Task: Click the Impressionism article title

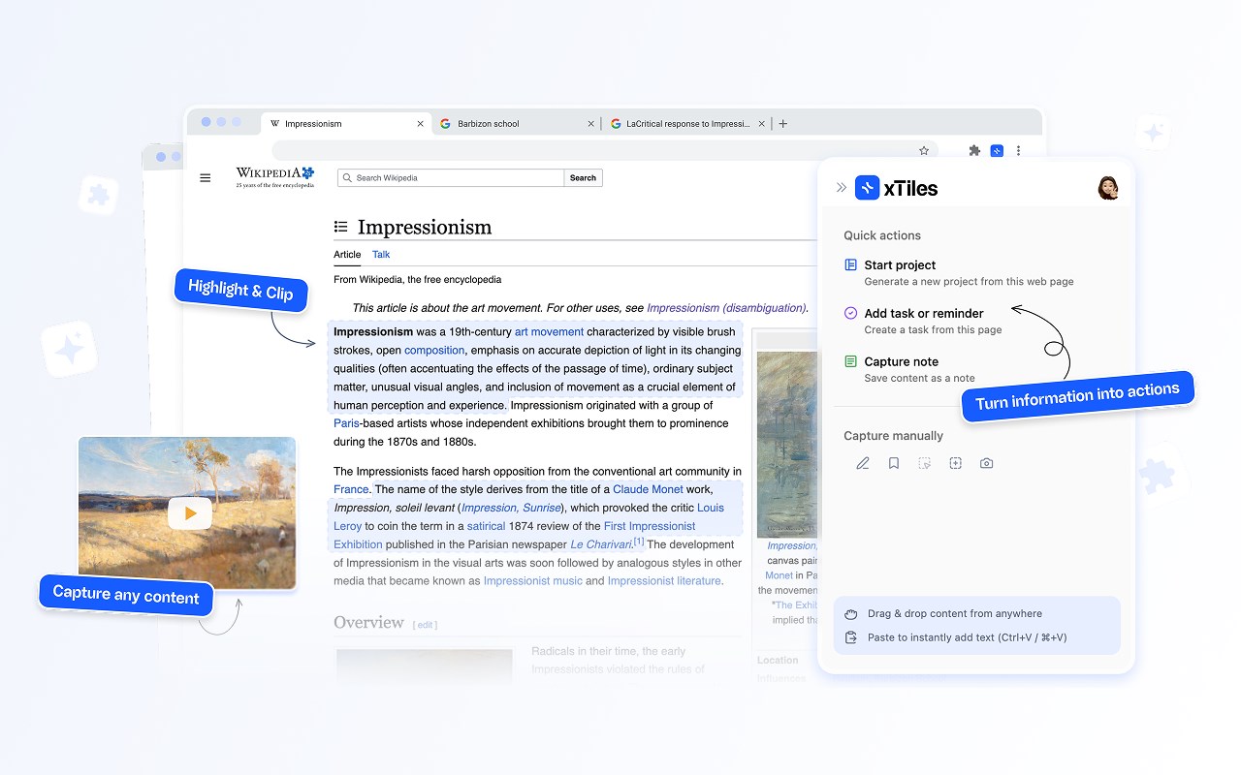Action: click(x=425, y=227)
